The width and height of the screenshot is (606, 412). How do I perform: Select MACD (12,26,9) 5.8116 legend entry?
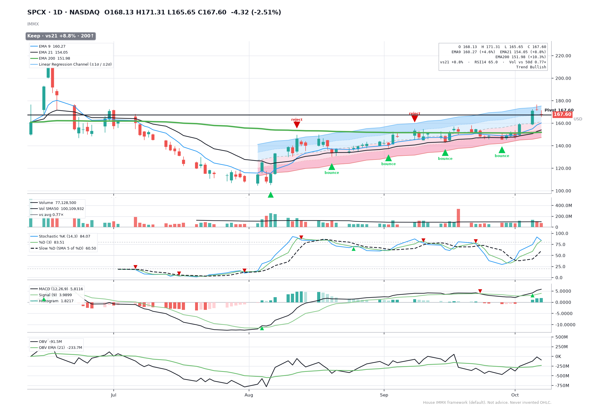[x=57, y=289]
